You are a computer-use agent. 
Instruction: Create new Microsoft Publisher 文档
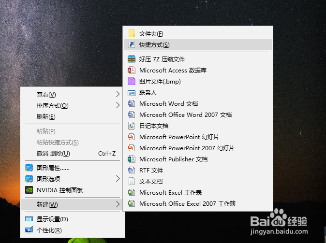[198, 159]
